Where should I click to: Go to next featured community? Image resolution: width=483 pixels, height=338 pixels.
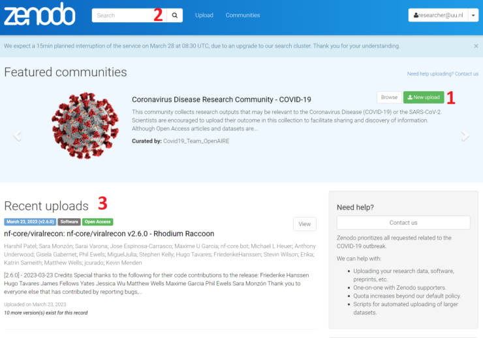tap(465, 135)
